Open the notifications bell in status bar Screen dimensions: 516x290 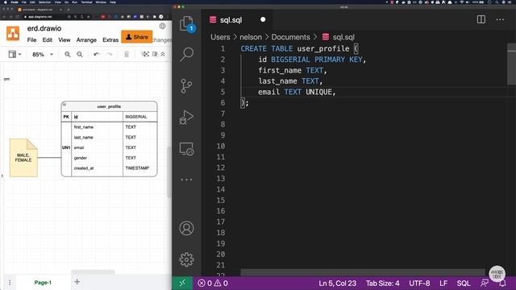click(502, 284)
